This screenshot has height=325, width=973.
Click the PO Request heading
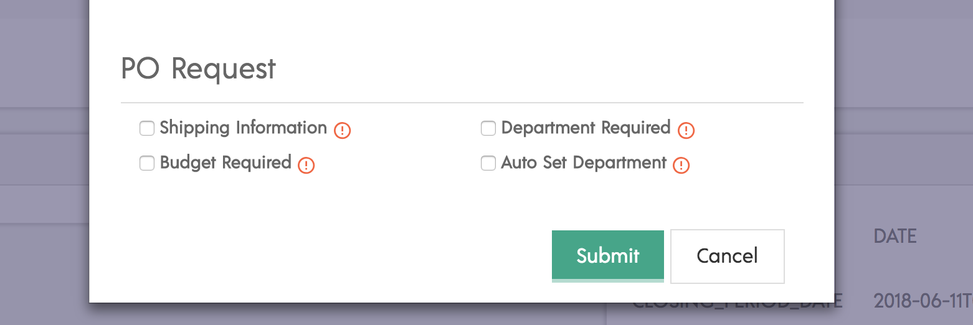[x=199, y=68]
